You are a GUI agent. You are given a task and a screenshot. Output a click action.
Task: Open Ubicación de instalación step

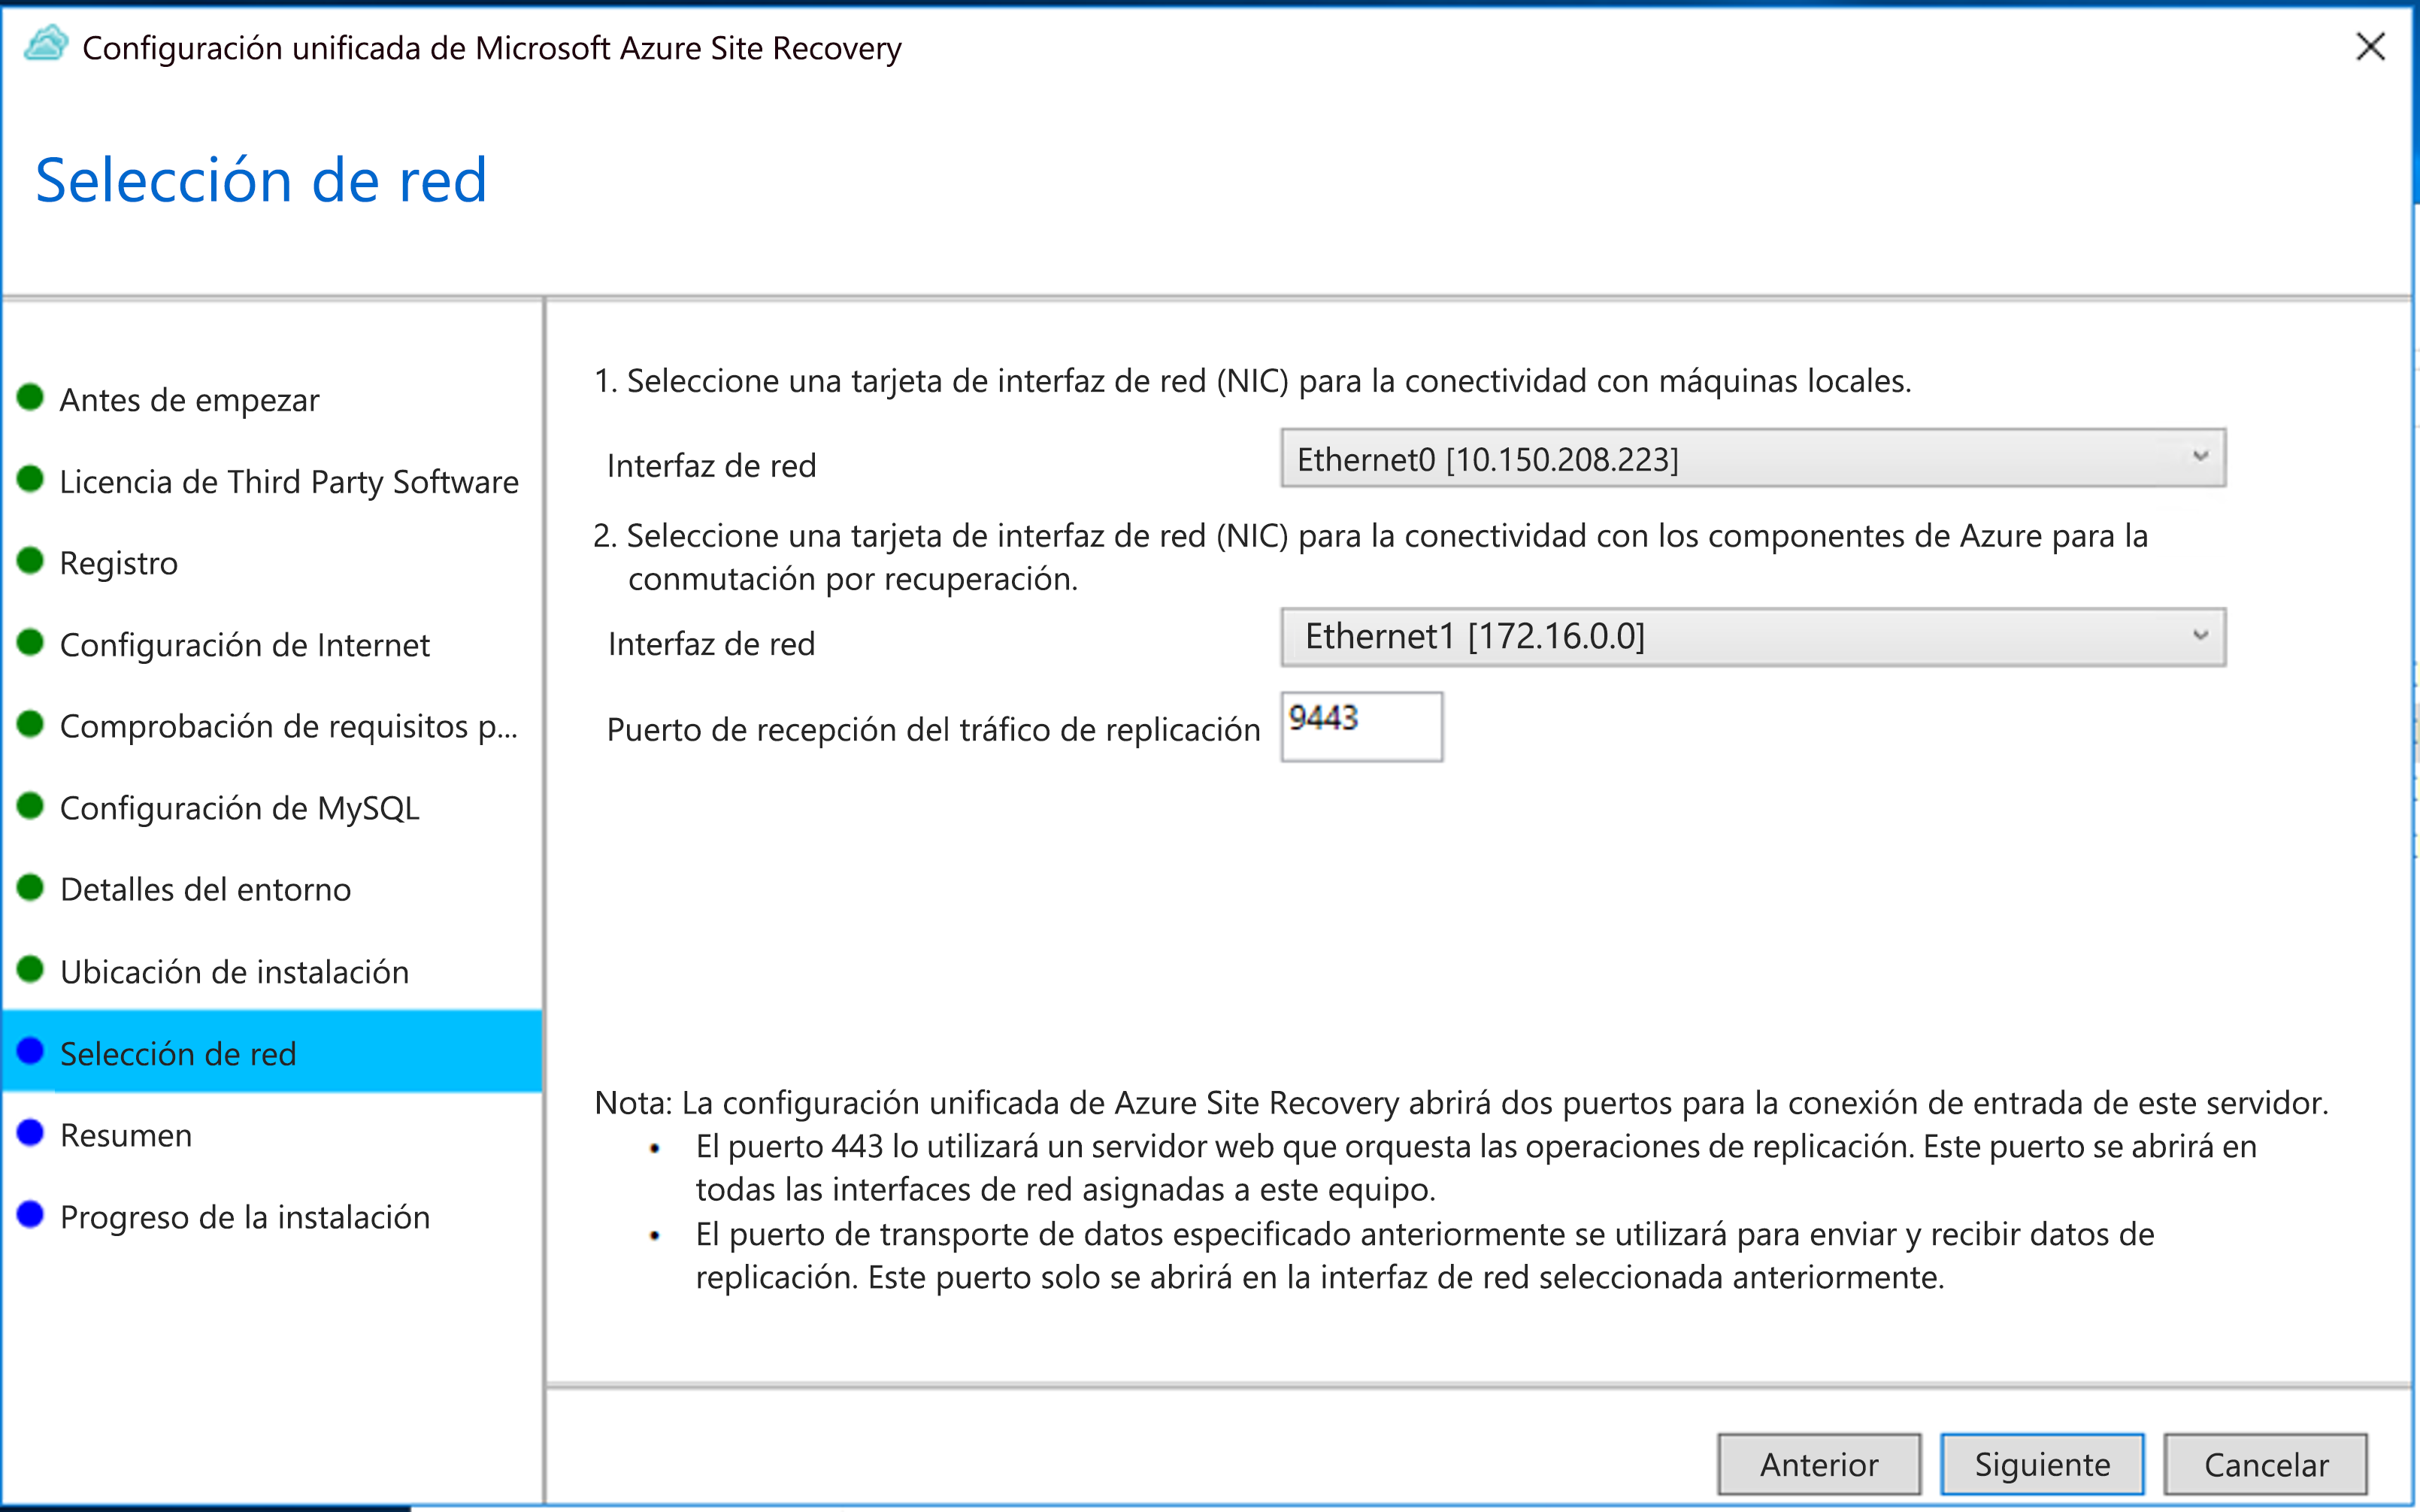pos(235,972)
